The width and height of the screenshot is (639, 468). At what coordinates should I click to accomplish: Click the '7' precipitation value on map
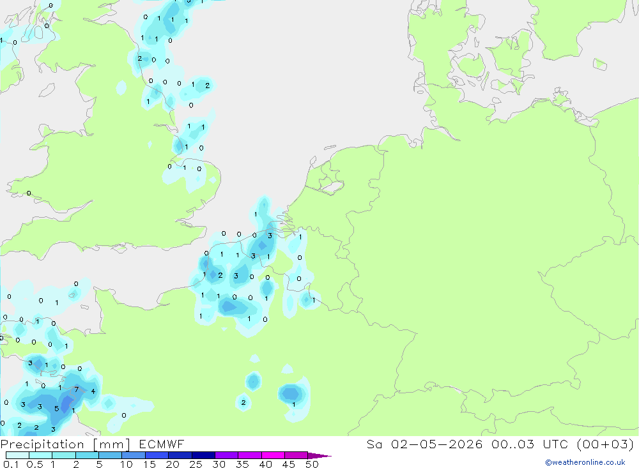point(76,390)
